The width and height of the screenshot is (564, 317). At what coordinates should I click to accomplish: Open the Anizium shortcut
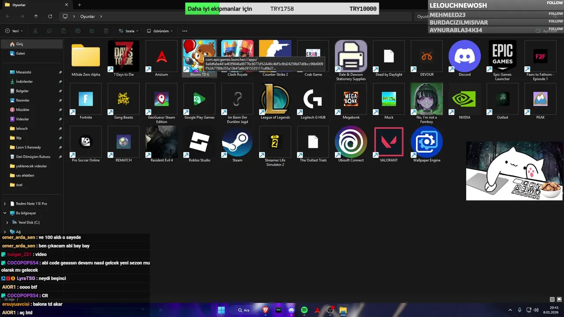[162, 59]
